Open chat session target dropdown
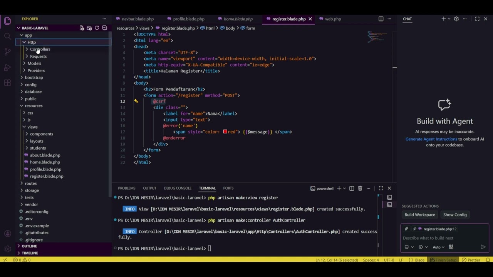The height and width of the screenshot is (277, 493). click(409, 247)
